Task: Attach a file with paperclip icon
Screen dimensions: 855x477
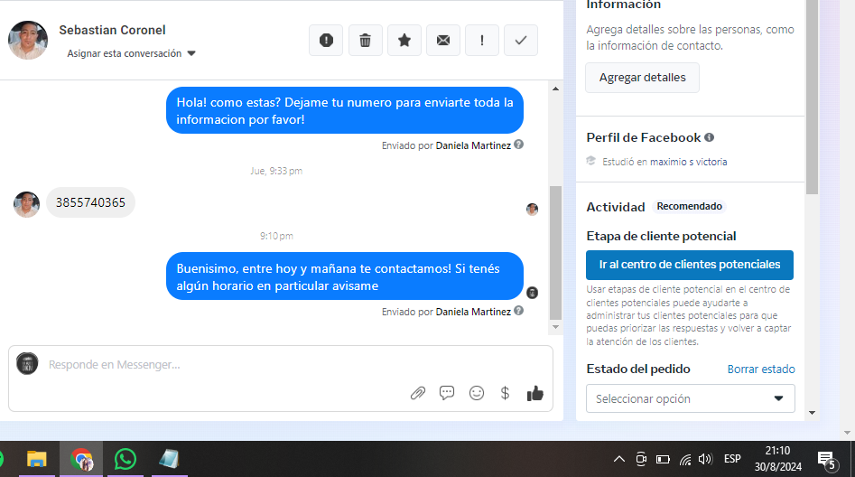Action: click(x=417, y=393)
